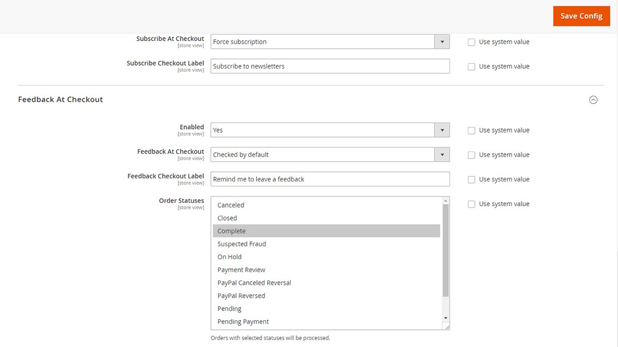Collapse the Feedback At Checkout section
618x347 pixels.
593,100
